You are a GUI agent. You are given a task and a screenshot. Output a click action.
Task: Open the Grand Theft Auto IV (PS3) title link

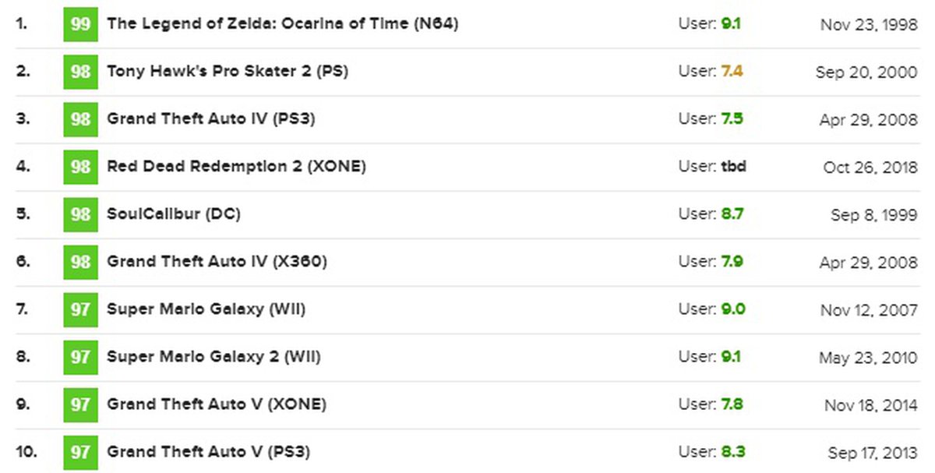pos(210,119)
